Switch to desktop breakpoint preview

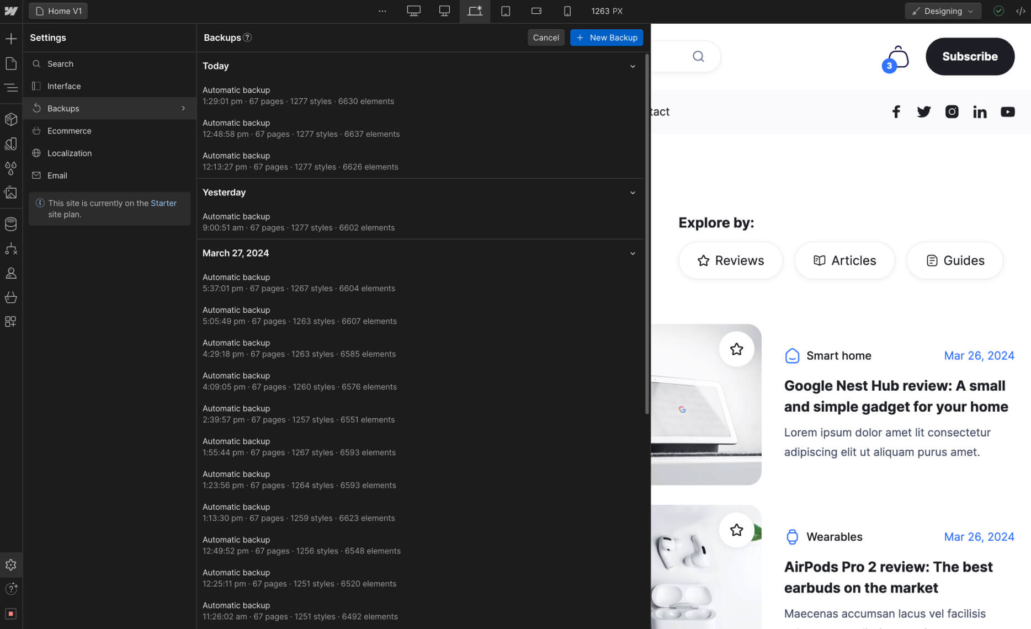tap(444, 11)
